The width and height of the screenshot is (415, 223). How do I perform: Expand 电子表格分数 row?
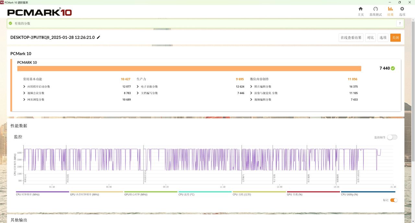138,87
